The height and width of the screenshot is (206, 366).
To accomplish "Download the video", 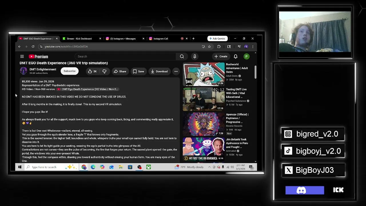I will tap(159, 72).
